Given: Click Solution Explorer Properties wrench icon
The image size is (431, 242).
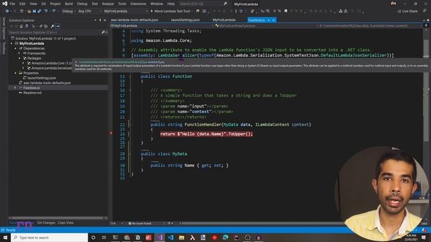Looking at the screenshot, I should click(x=53, y=26).
